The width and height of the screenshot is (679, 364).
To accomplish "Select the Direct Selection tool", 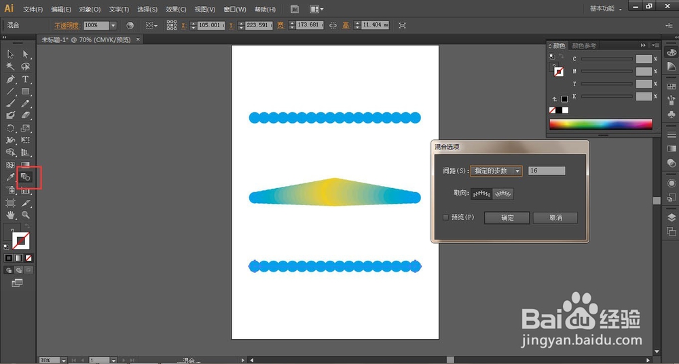I will click(x=26, y=54).
